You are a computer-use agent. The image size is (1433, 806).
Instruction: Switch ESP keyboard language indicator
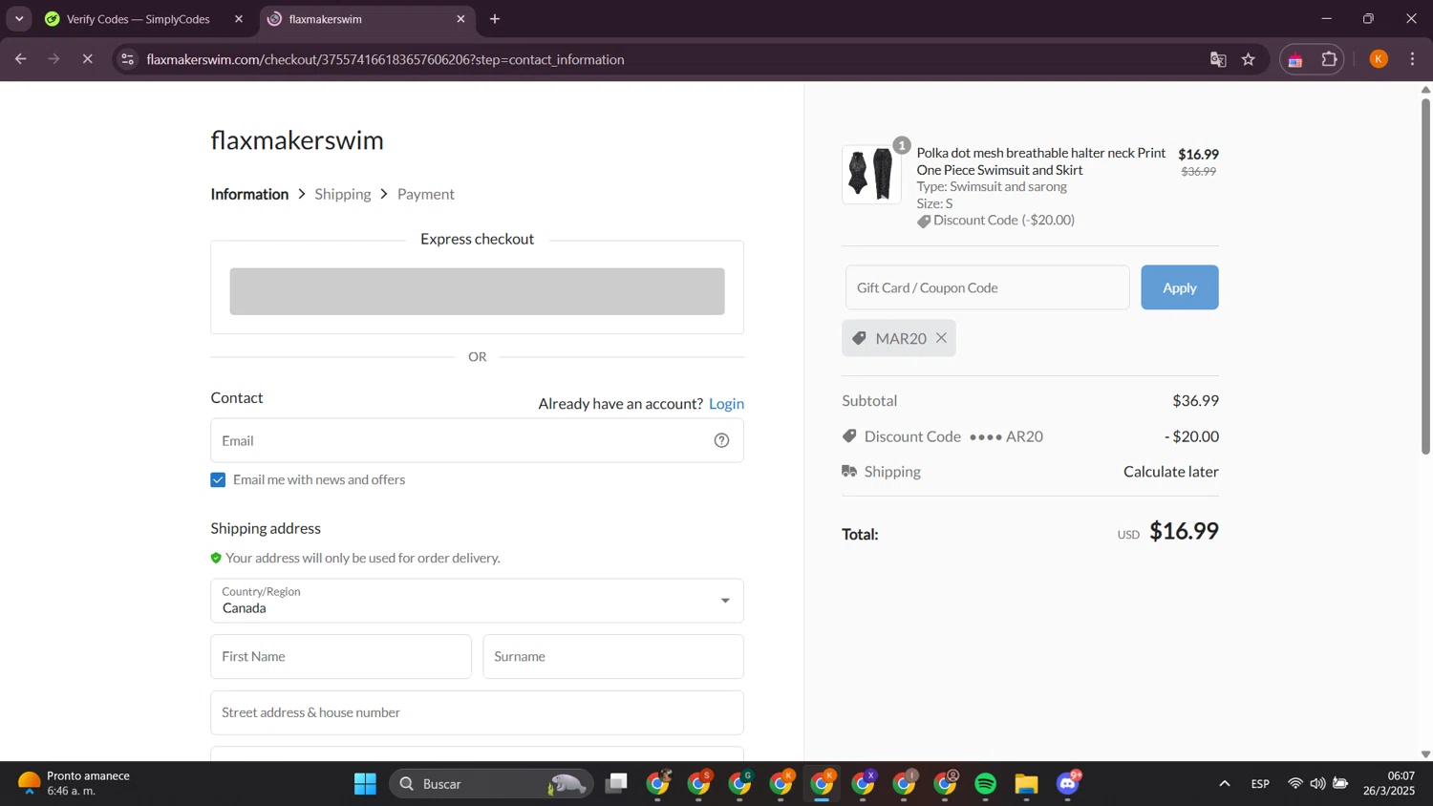(x=1260, y=784)
